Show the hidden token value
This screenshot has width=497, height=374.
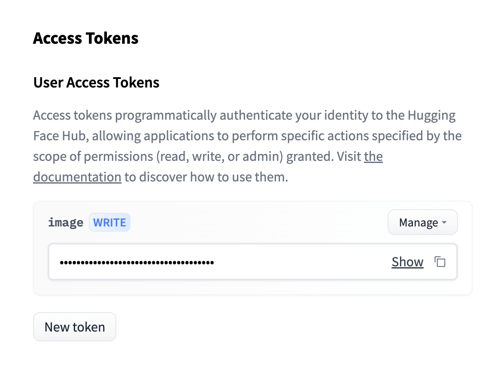click(407, 262)
